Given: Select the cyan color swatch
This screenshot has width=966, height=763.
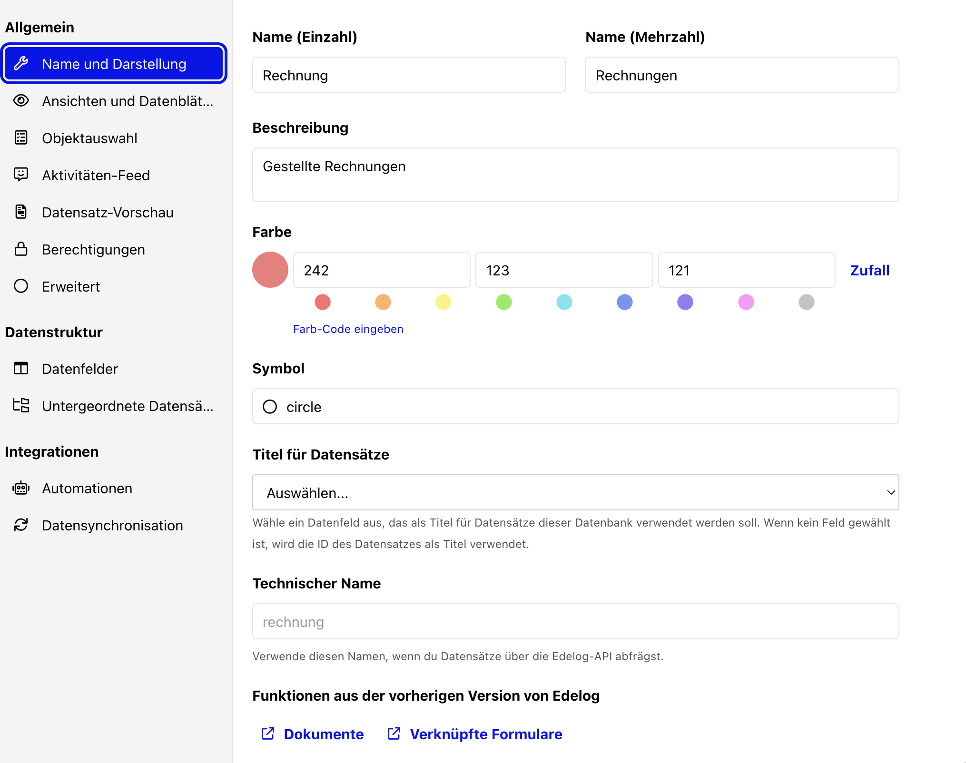Looking at the screenshot, I should (564, 302).
